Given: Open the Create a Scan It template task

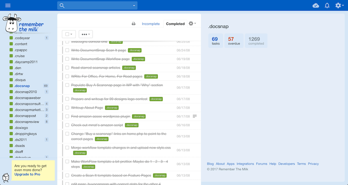Looking at the screenshot, I should click(111, 175).
